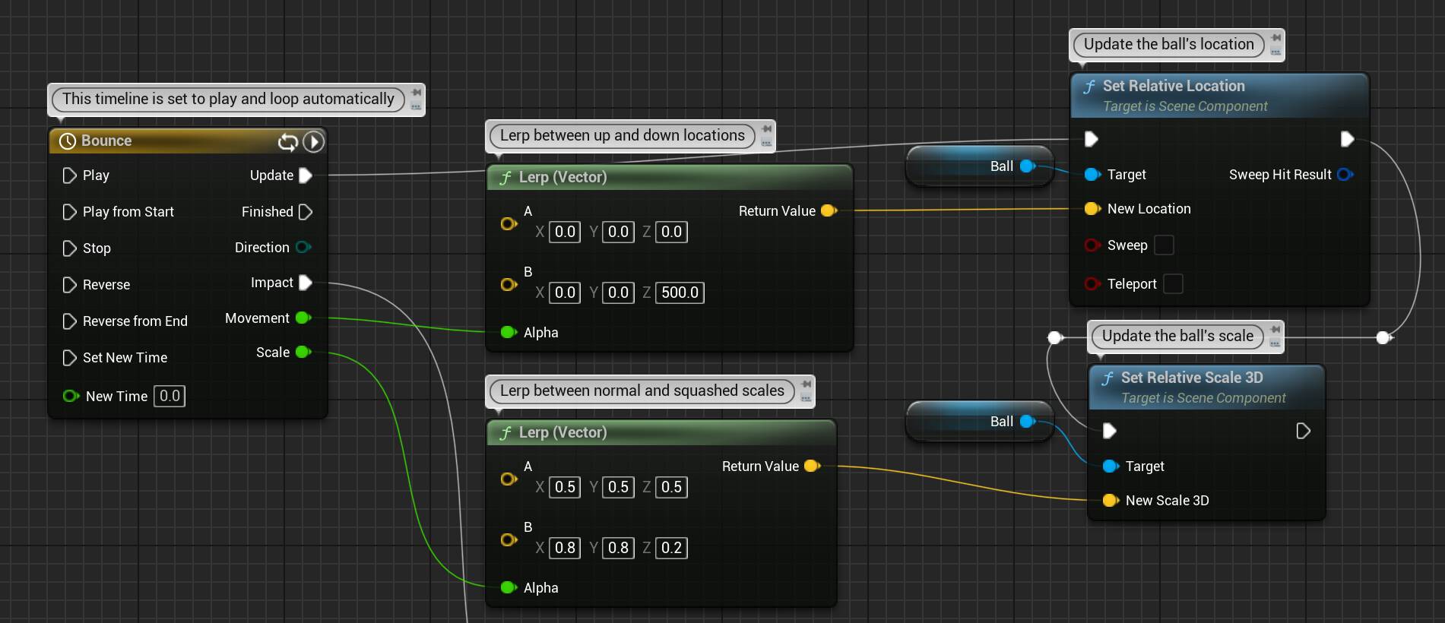Click the Direction output pin

[303, 247]
